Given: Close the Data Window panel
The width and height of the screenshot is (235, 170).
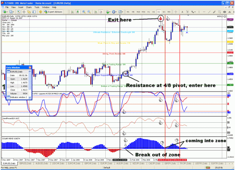Looking at the screenshot, I should click(x=30, y=68).
